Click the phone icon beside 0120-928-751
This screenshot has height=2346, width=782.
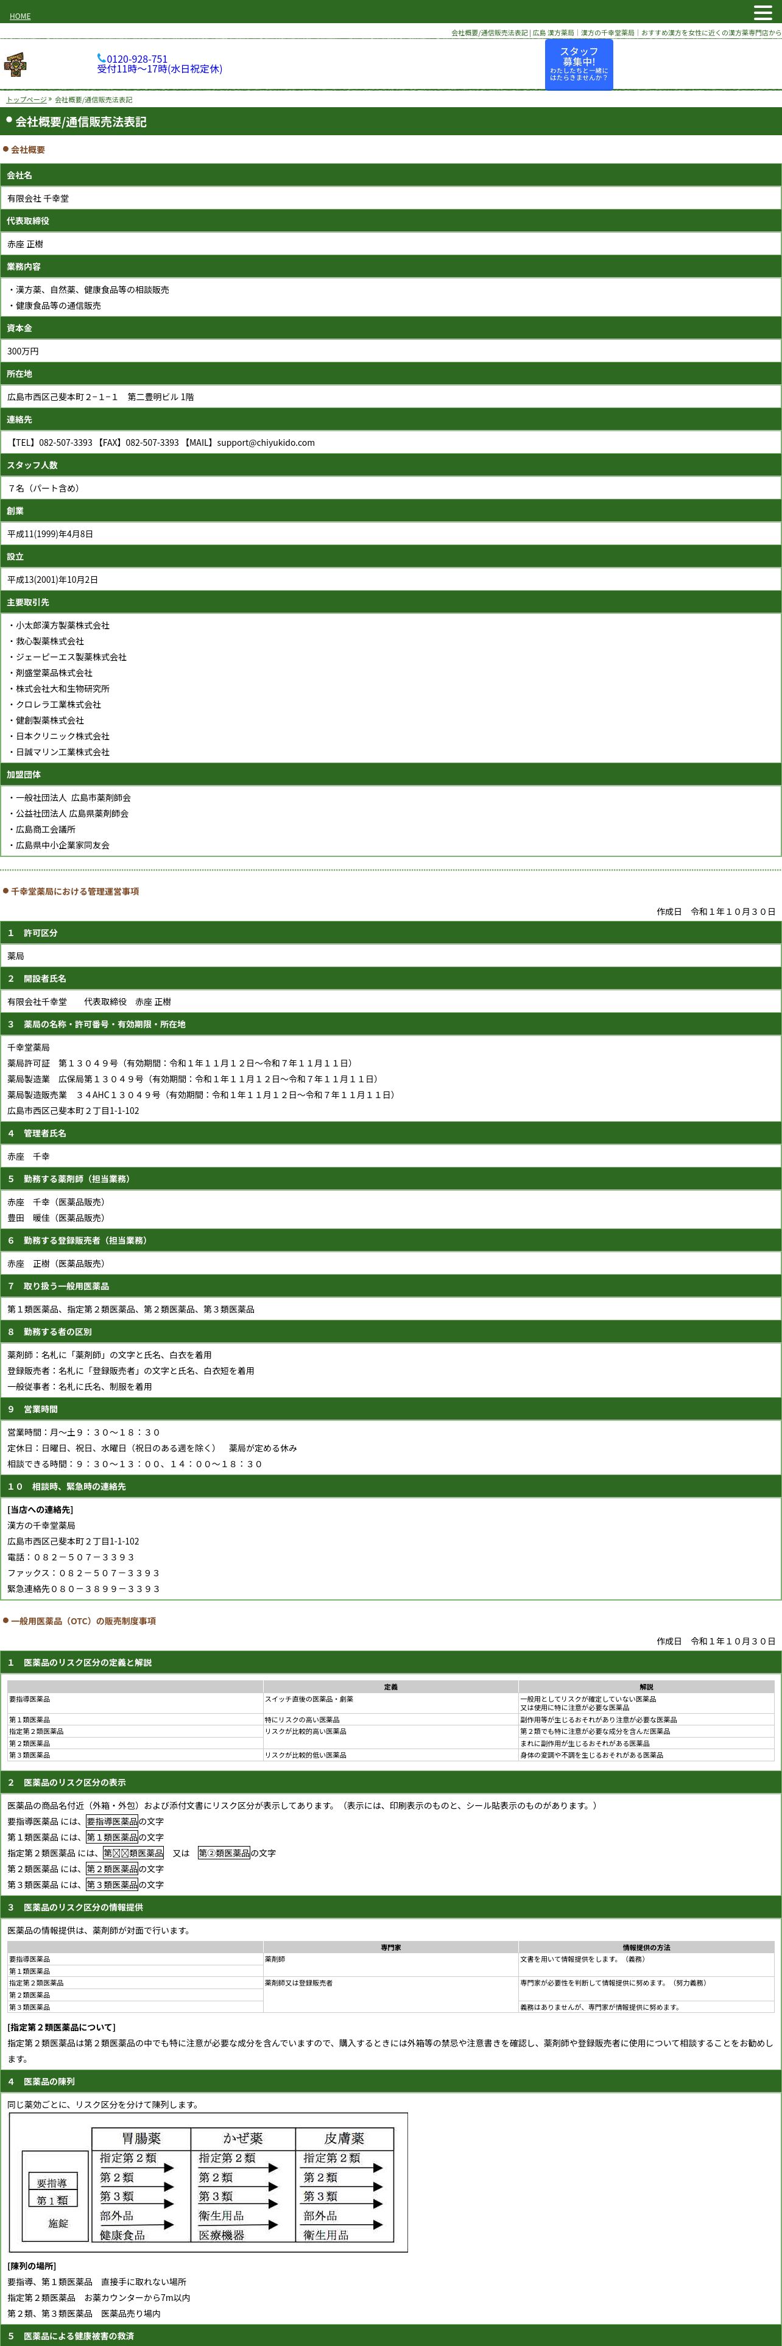tap(101, 58)
